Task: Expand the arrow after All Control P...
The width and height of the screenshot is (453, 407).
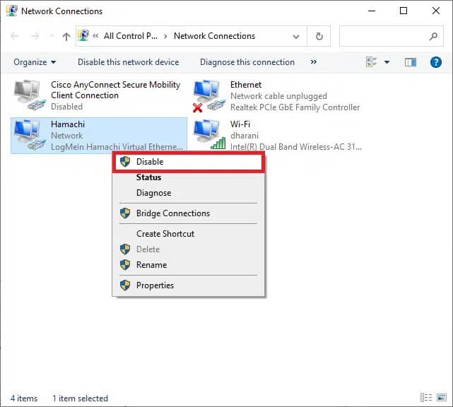Action: click(x=165, y=37)
